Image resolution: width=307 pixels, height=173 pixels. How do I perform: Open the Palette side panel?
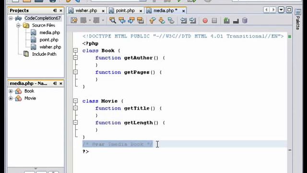coord(298,20)
